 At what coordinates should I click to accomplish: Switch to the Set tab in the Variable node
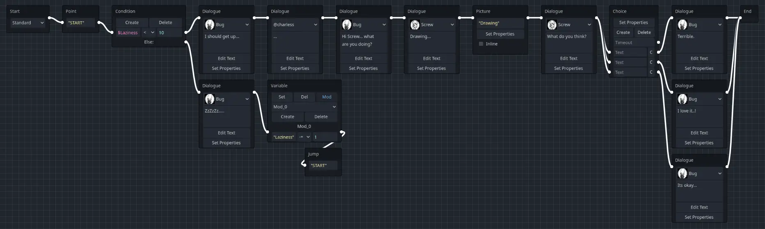click(282, 97)
